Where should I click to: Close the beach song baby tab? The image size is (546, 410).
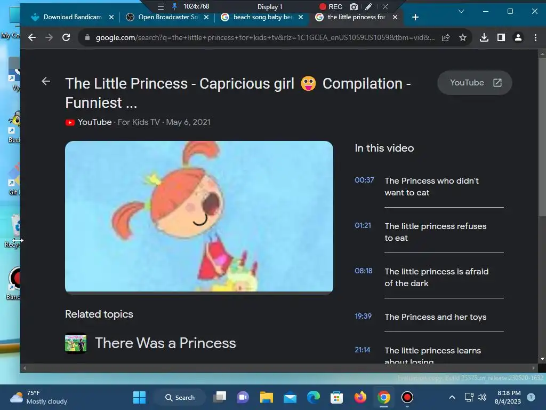click(301, 17)
